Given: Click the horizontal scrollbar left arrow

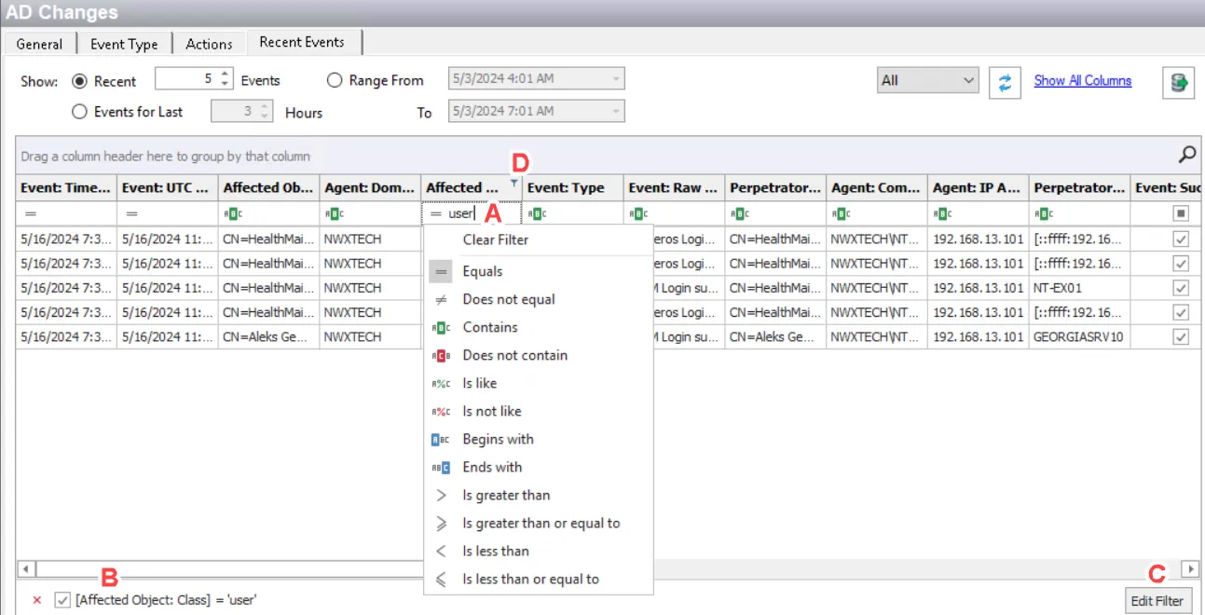Looking at the screenshot, I should (x=26, y=567).
